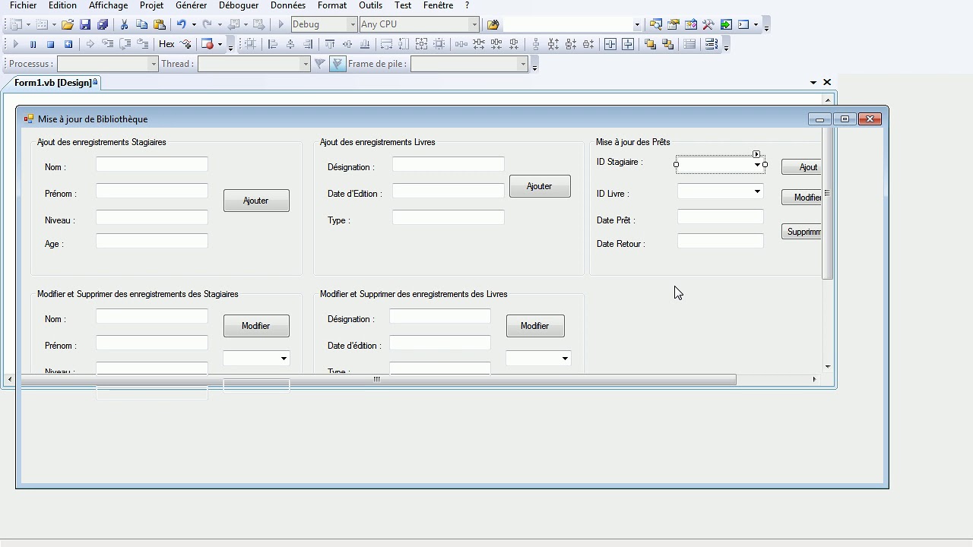This screenshot has height=547, width=973.
Task: Open the Outils menu
Action: pos(370,5)
